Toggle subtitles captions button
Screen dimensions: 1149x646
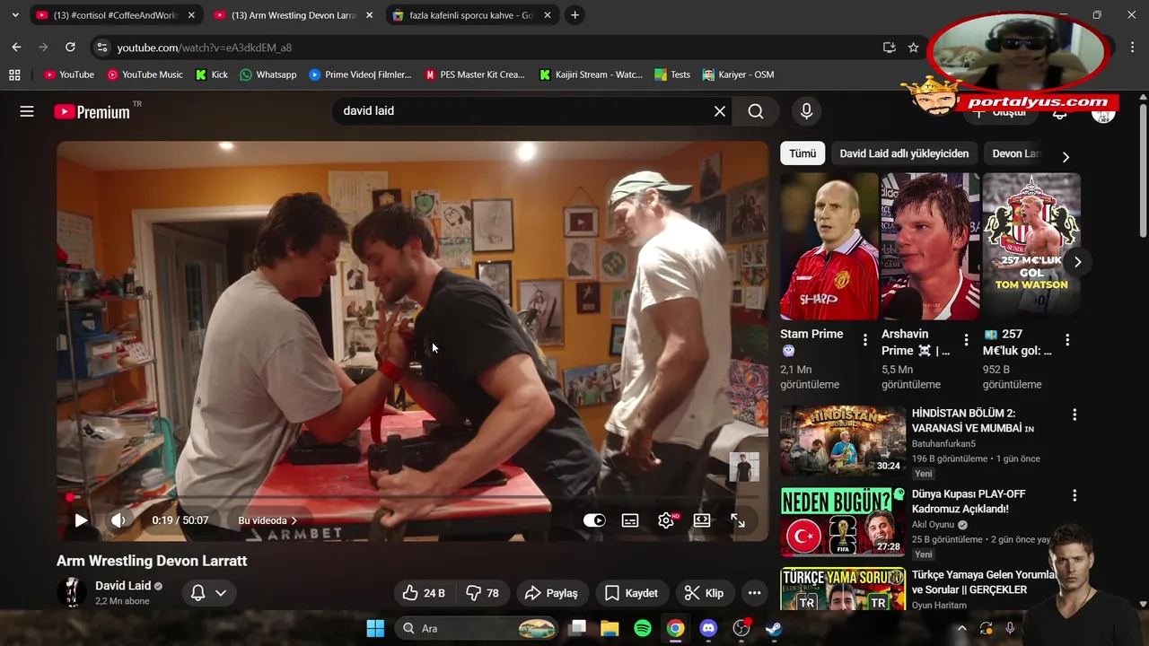click(630, 520)
